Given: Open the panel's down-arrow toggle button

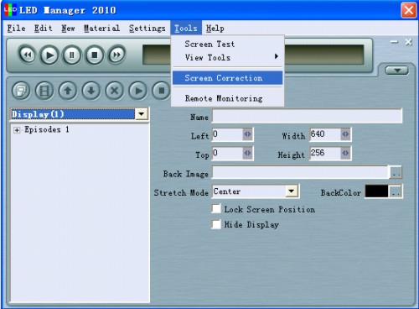Looking at the screenshot, I should (396, 71).
